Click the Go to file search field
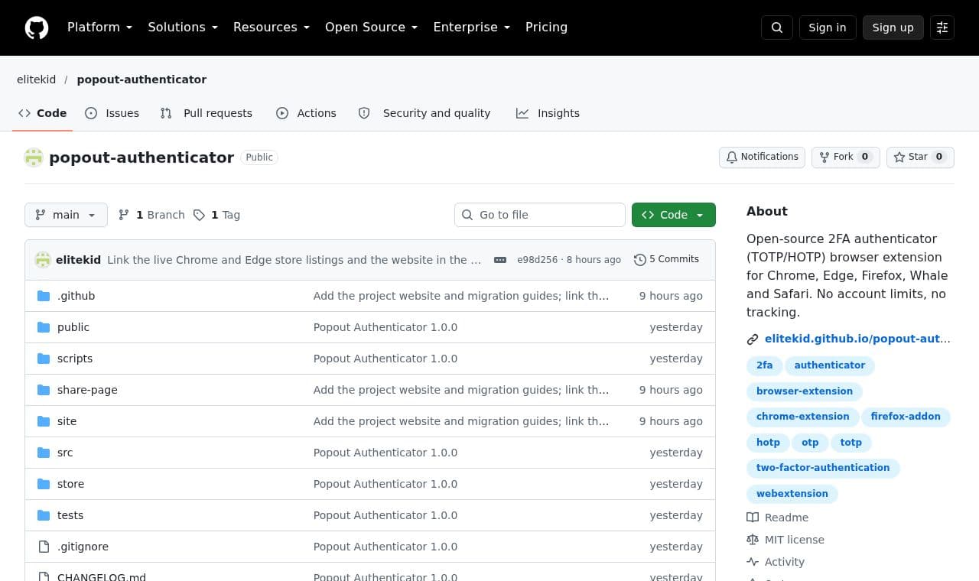Image resolution: width=979 pixels, height=581 pixels. 540,215
